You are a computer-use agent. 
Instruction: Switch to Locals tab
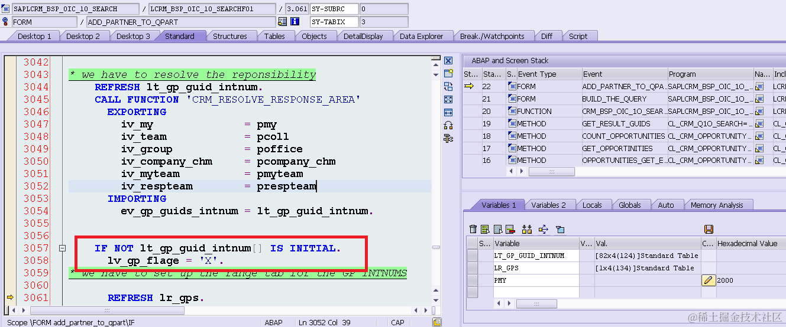coord(592,205)
